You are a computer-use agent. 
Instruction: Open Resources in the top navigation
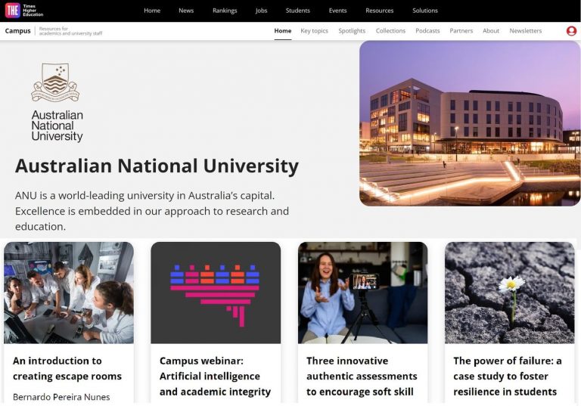380,11
